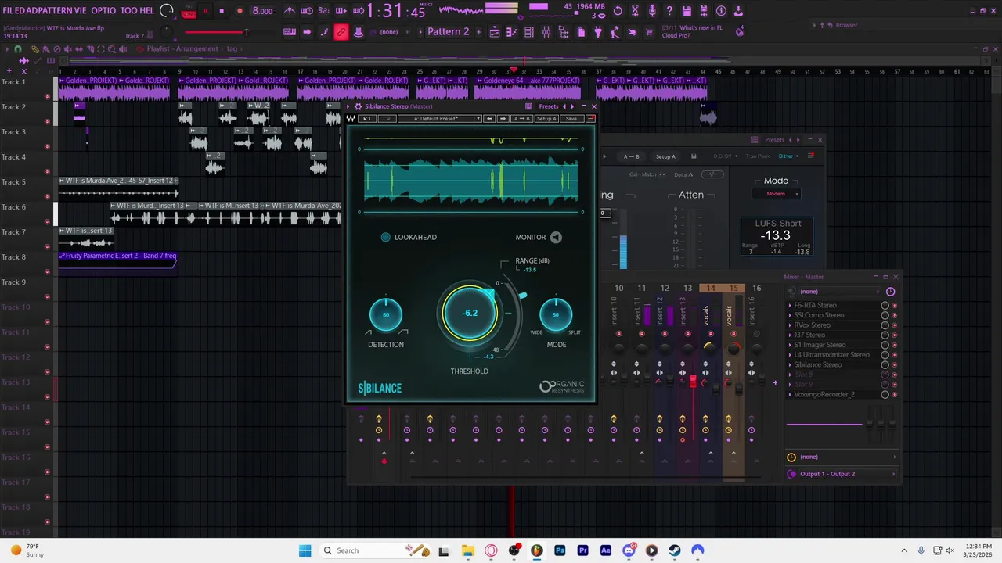The width and height of the screenshot is (1002, 563).
Task: Open the piano keyboard typing icon
Action: 290,32
